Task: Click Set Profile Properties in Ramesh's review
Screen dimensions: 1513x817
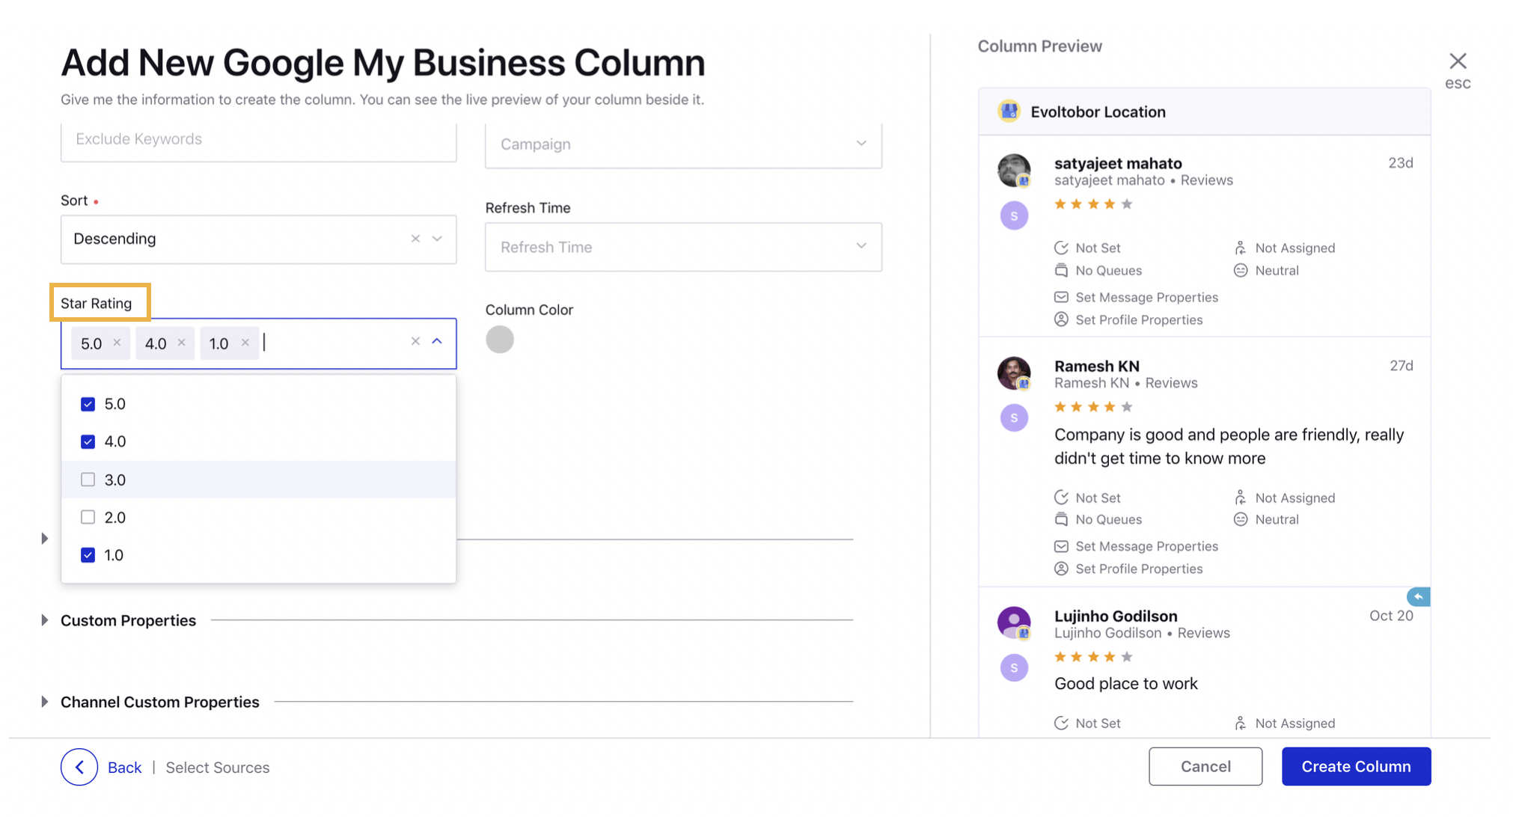Action: coord(1139,569)
